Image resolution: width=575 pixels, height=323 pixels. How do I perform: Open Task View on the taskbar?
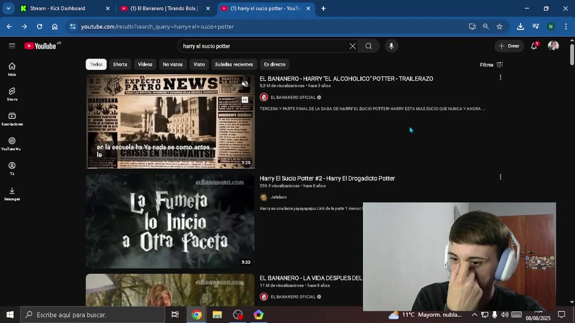click(x=175, y=315)
